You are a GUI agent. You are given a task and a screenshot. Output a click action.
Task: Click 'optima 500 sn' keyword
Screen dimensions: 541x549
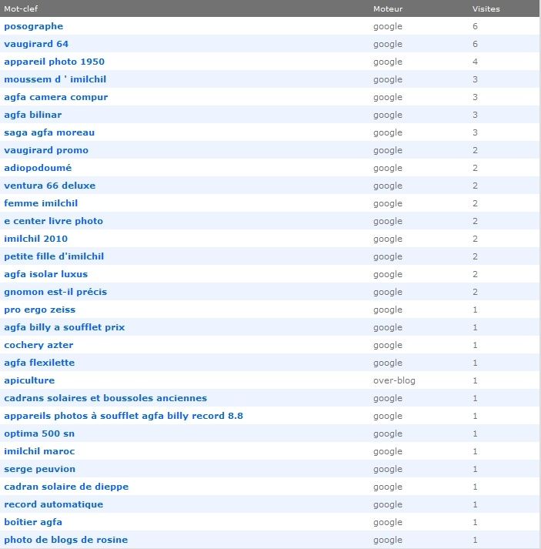(x=39, y=434)
